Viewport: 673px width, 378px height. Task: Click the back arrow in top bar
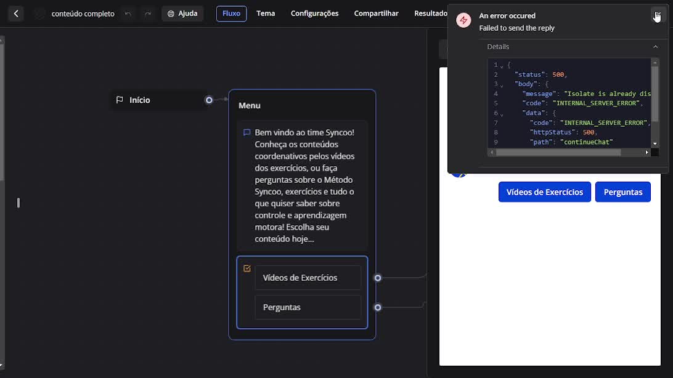(x=16, y=14)
